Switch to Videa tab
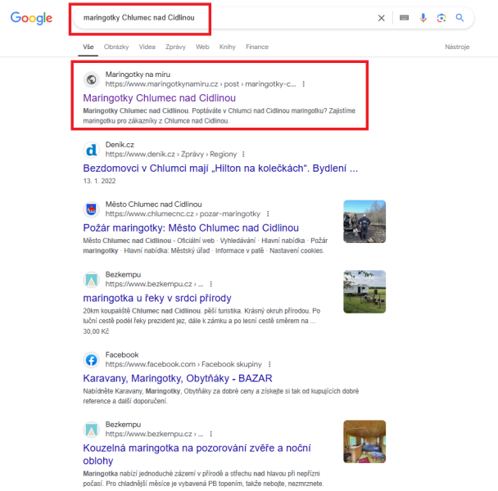 pos(147,47)
